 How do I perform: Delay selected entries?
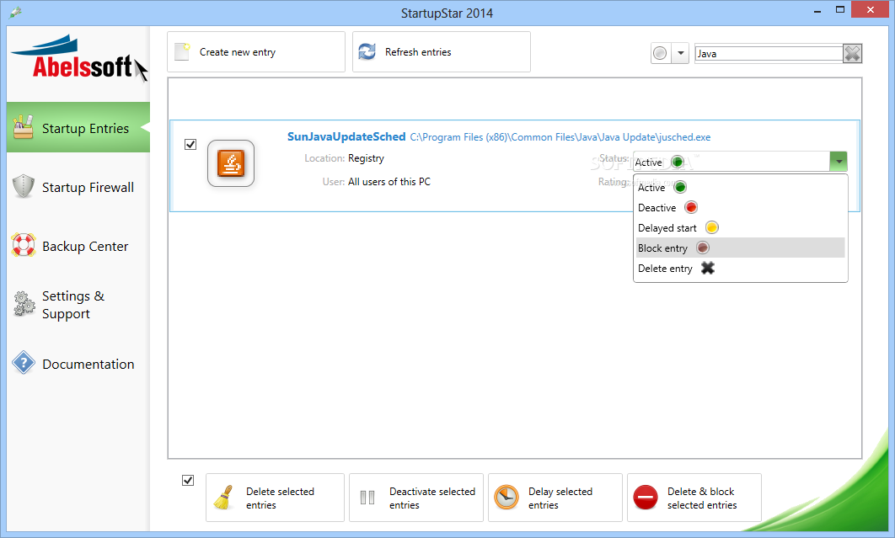555,498
